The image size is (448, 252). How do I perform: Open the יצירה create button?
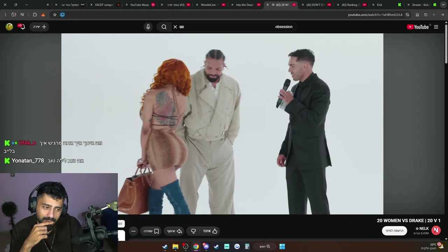coord(40,27)
